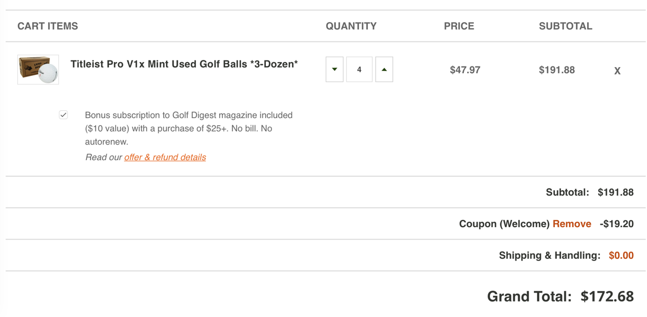
Task: Increase golf ball quantity with up arrow
Action: pyautogui.click(x=384, y=70)
